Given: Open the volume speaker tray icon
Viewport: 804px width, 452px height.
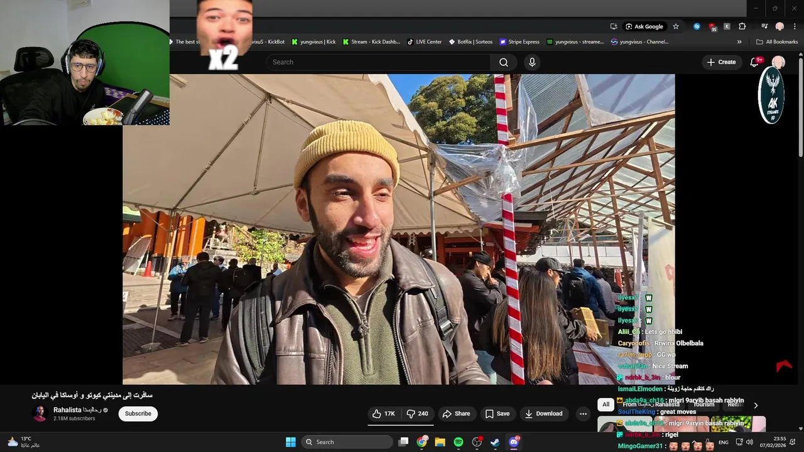Looking at the screenshot, I should (749, 442).
